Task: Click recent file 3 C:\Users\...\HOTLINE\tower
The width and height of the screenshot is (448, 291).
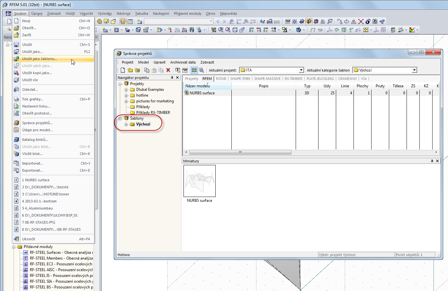Action: pos(53,194)
